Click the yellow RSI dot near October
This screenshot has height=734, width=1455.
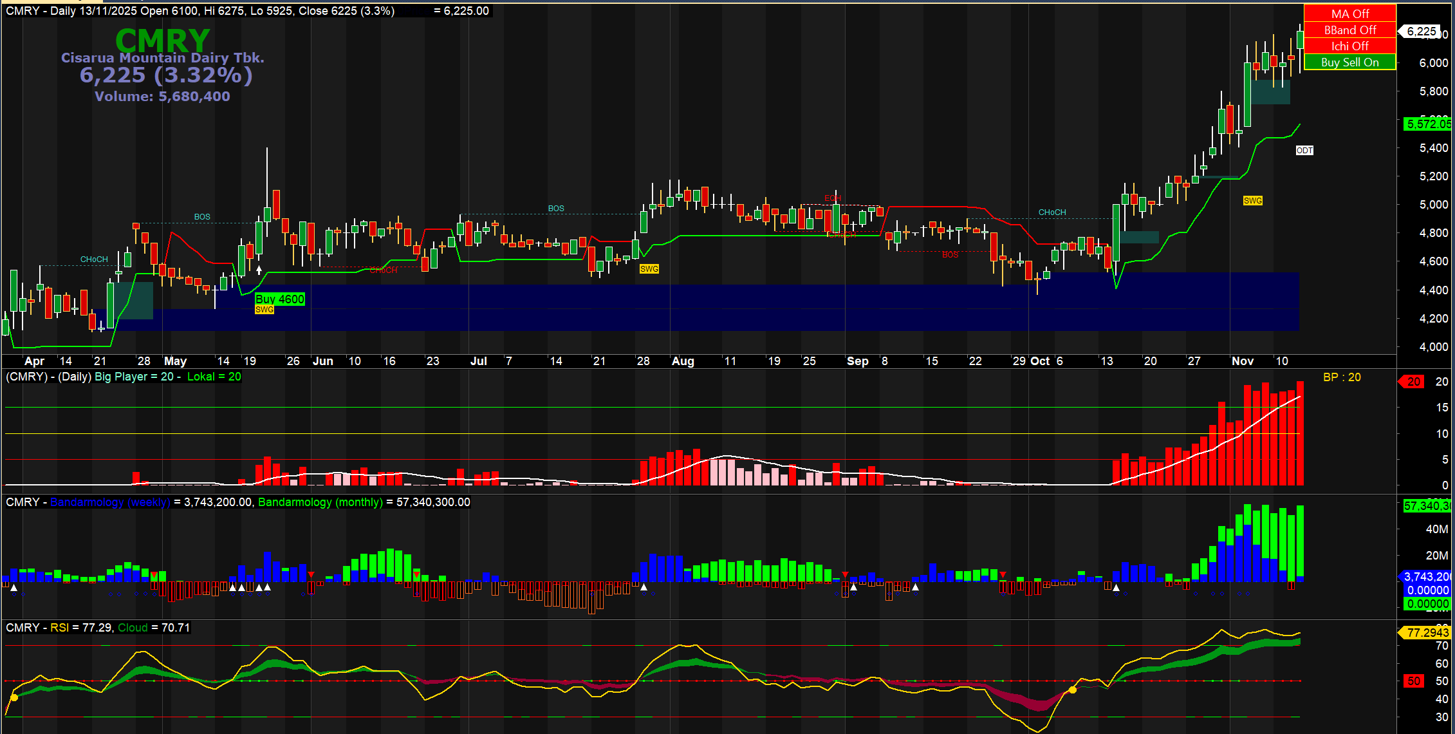pos(1072,690)
